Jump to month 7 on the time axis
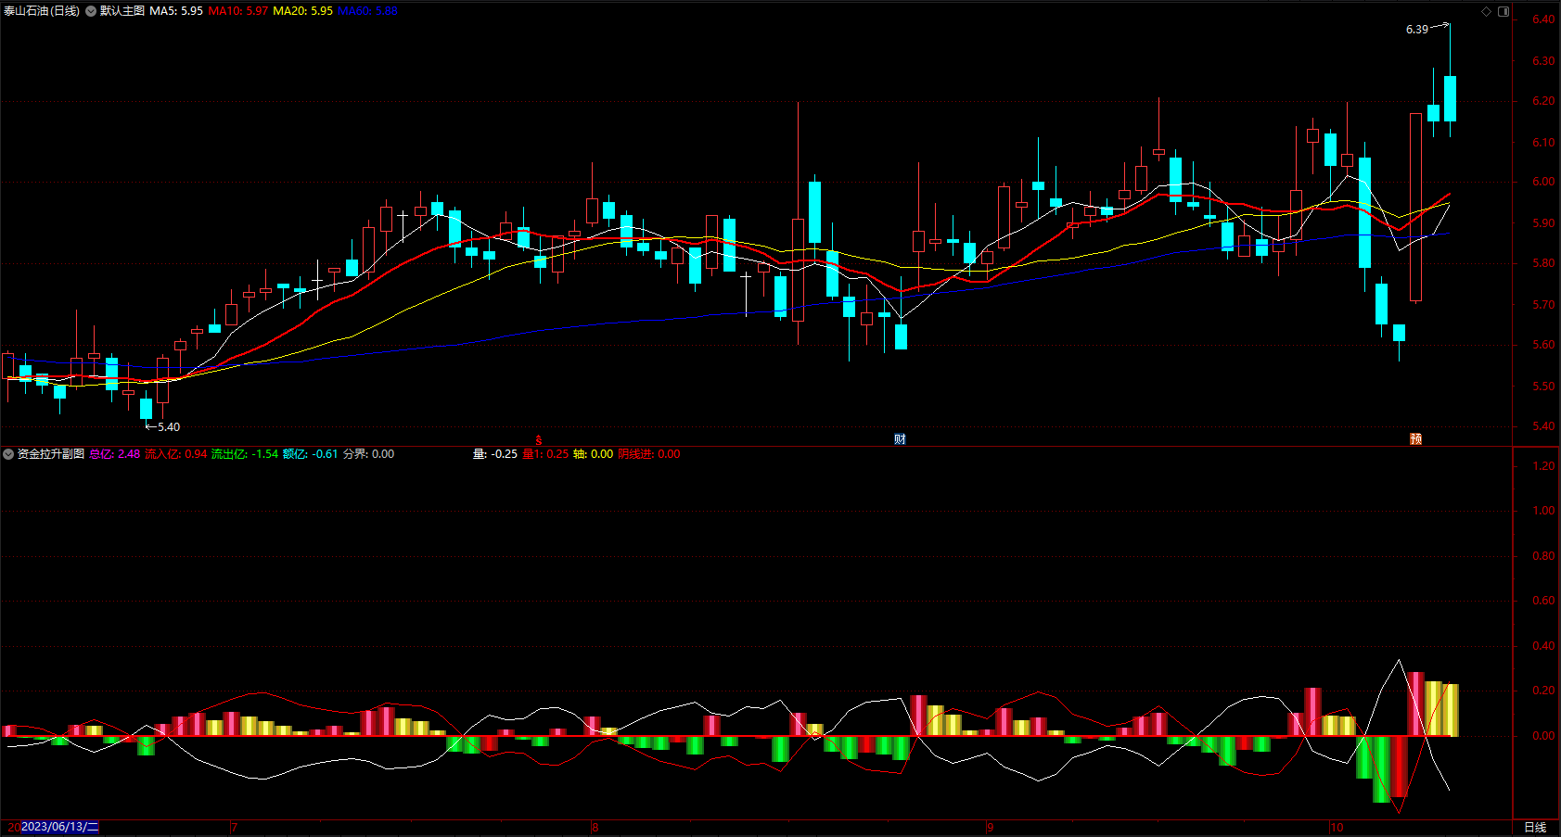The image size is (1561, 837). click(x=235, y=828)
